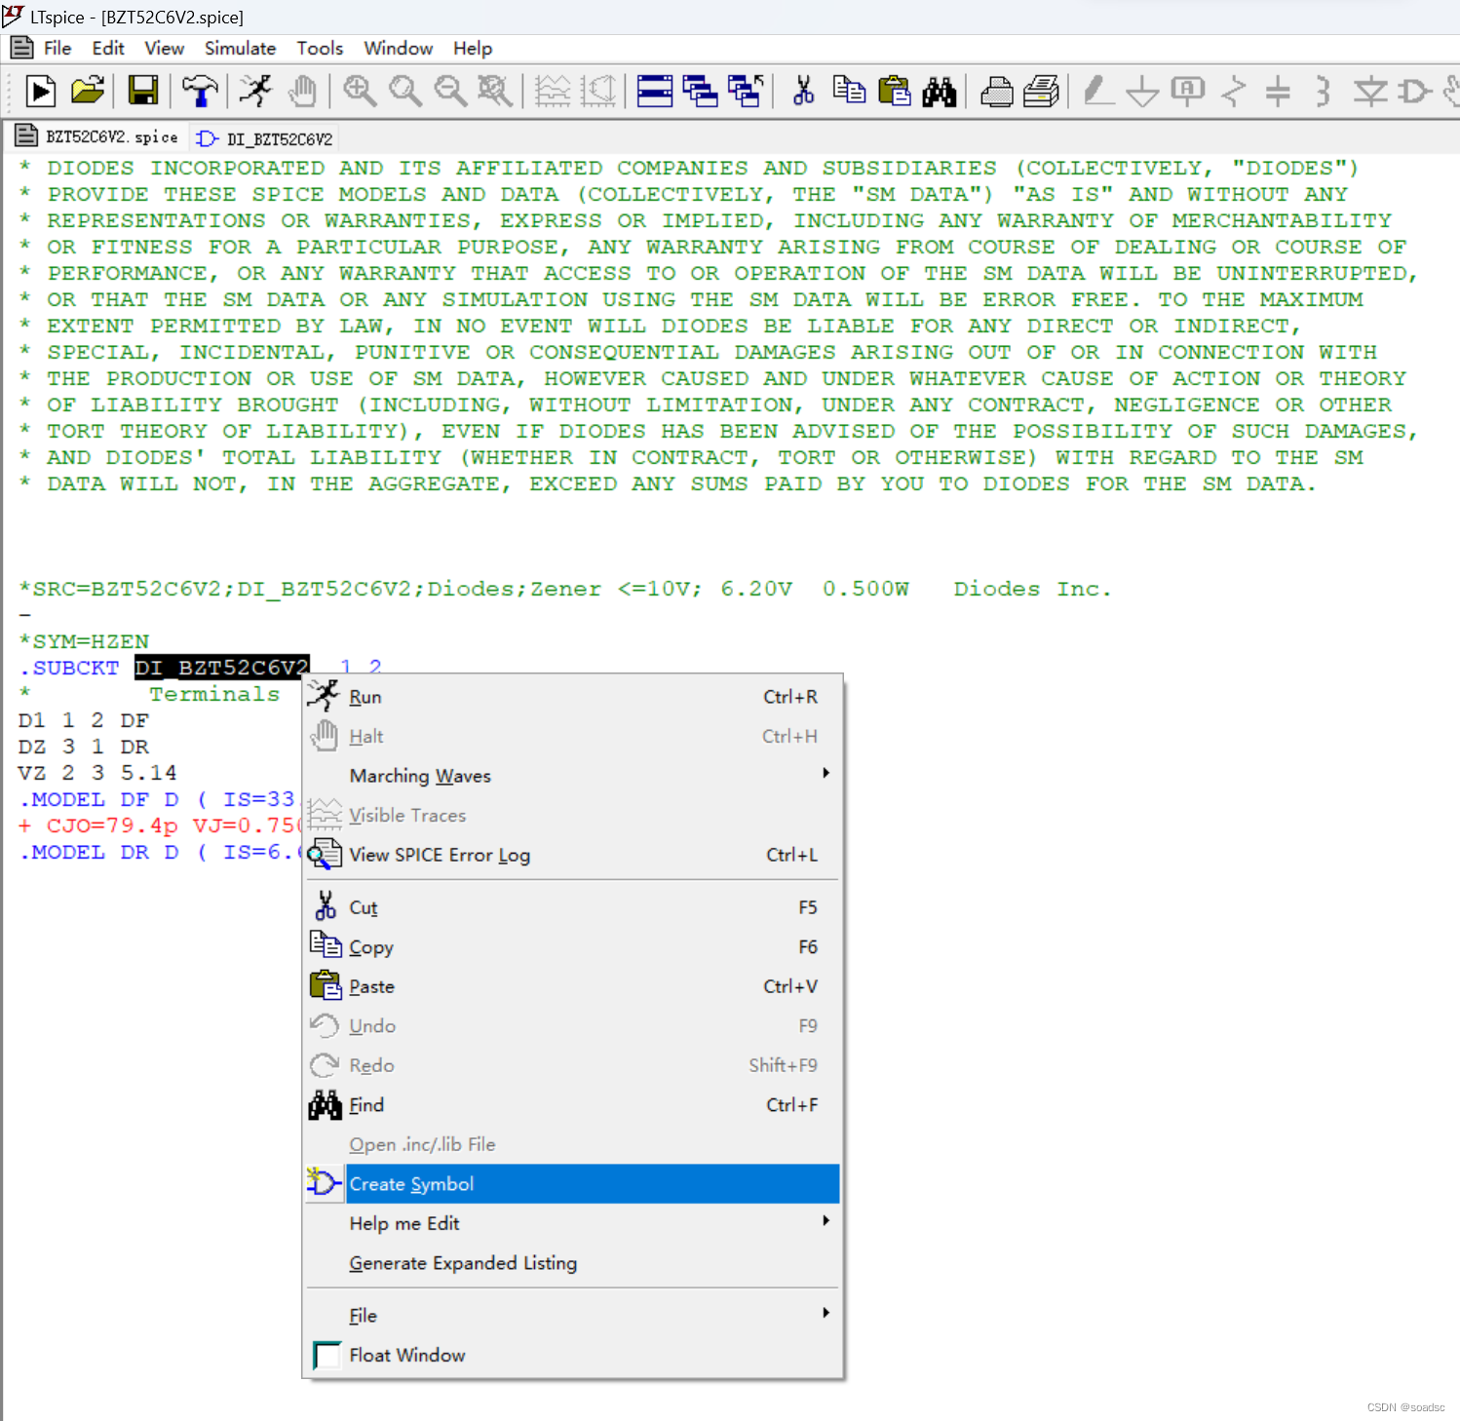
Task: Click the highlighted DI_BZT52C6V2 subcircuit name
Action: pos(222,668)
